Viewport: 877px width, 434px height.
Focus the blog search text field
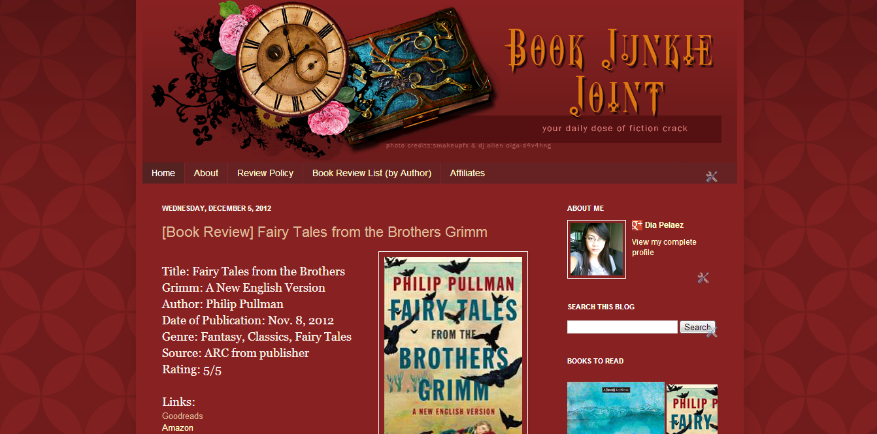[x=622, y=327]
